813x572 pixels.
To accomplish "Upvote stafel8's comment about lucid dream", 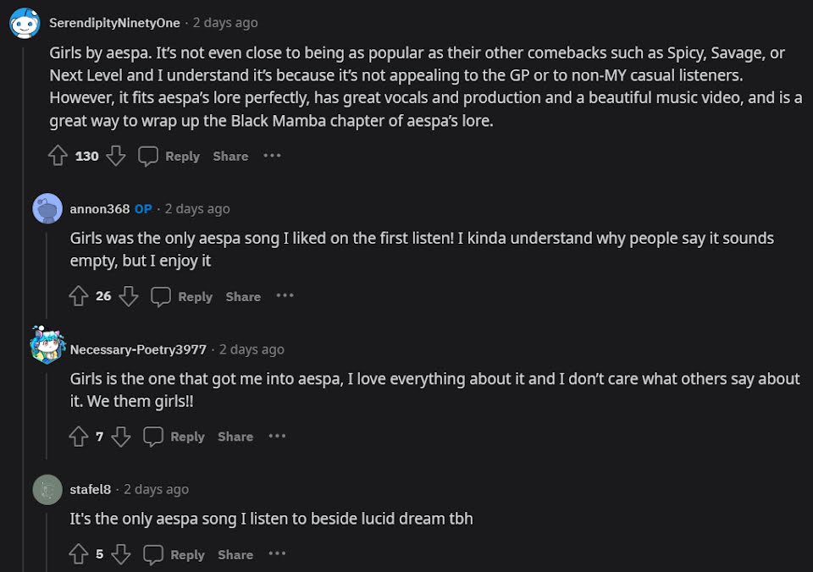I will (78, 554).
